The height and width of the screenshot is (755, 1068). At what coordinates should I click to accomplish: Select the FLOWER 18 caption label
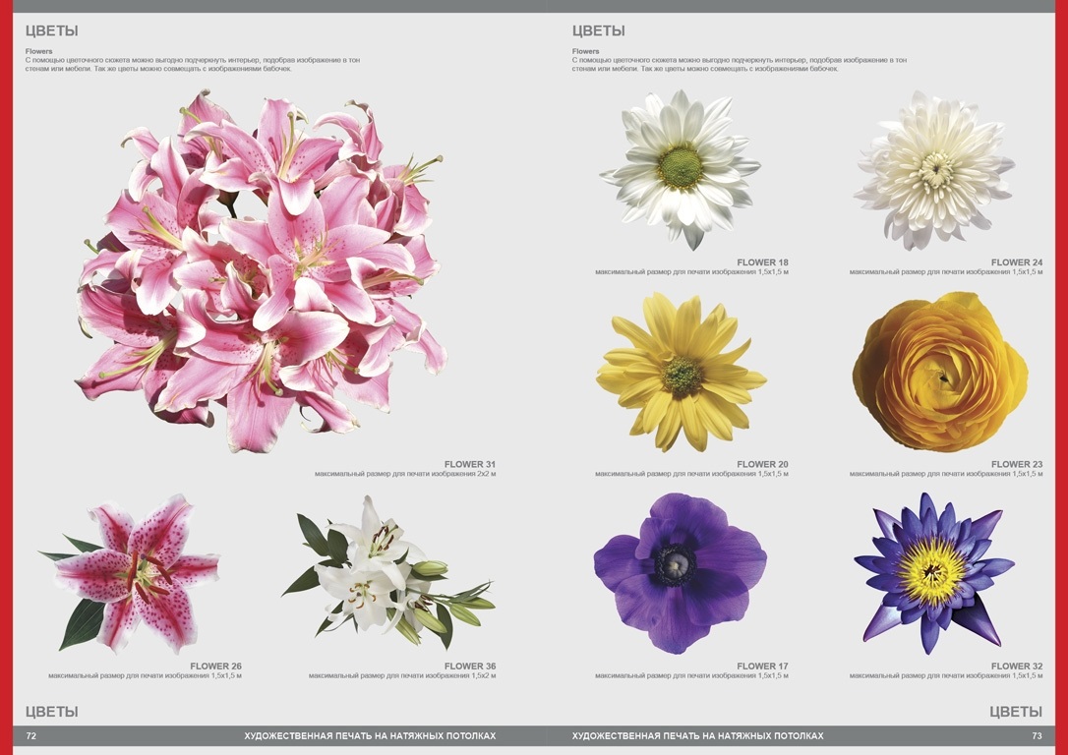[762, 262]
